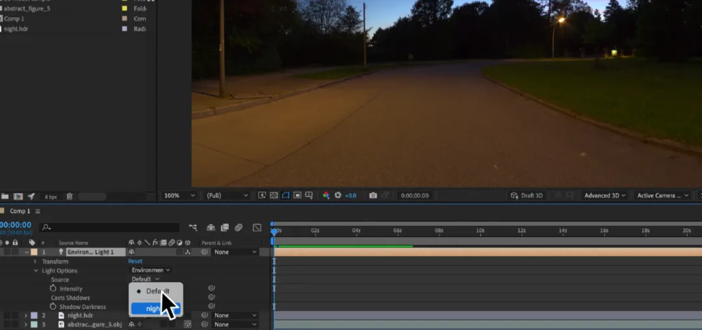
Task: Click the rocket project settings icon
Action: [31, 196]
